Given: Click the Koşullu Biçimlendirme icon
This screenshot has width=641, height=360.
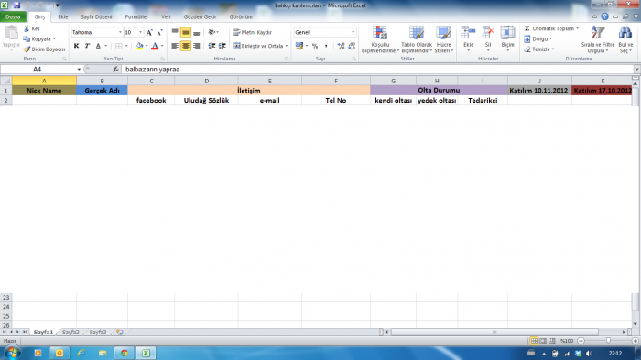Looking at the screenshot, I should [x=380, y=33].
